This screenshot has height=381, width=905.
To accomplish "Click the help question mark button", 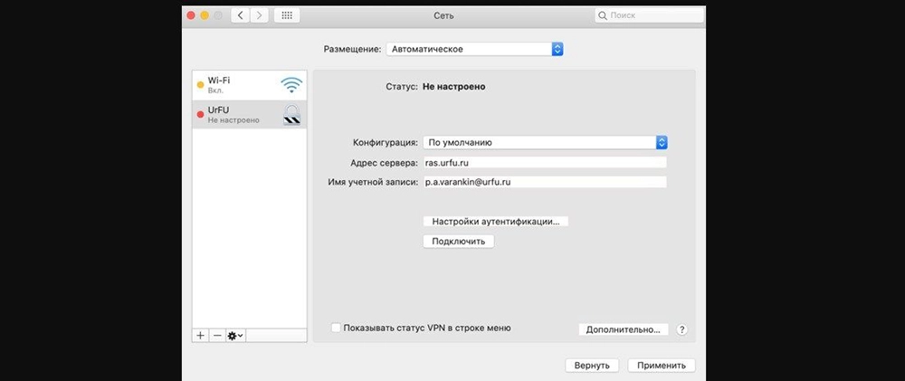I will [682, 329].
